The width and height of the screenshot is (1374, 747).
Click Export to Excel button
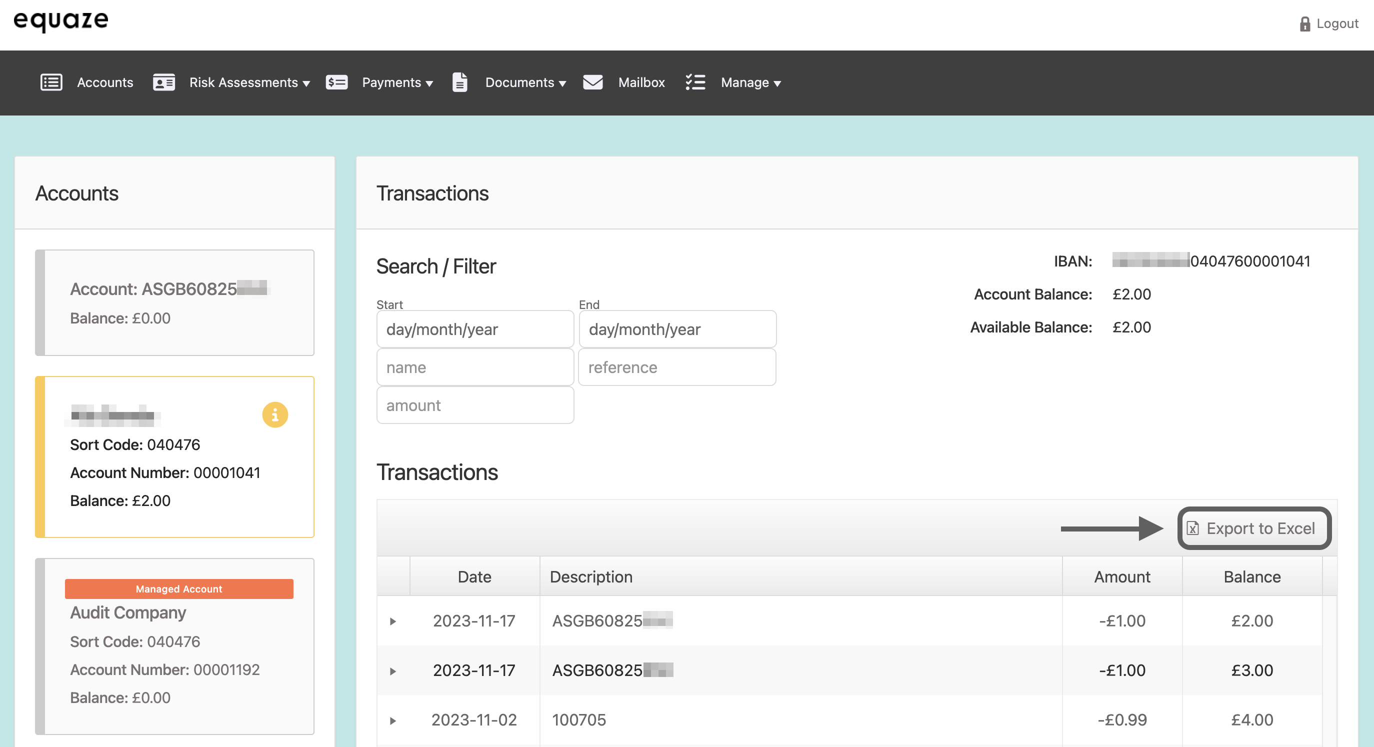(1253, 528)
